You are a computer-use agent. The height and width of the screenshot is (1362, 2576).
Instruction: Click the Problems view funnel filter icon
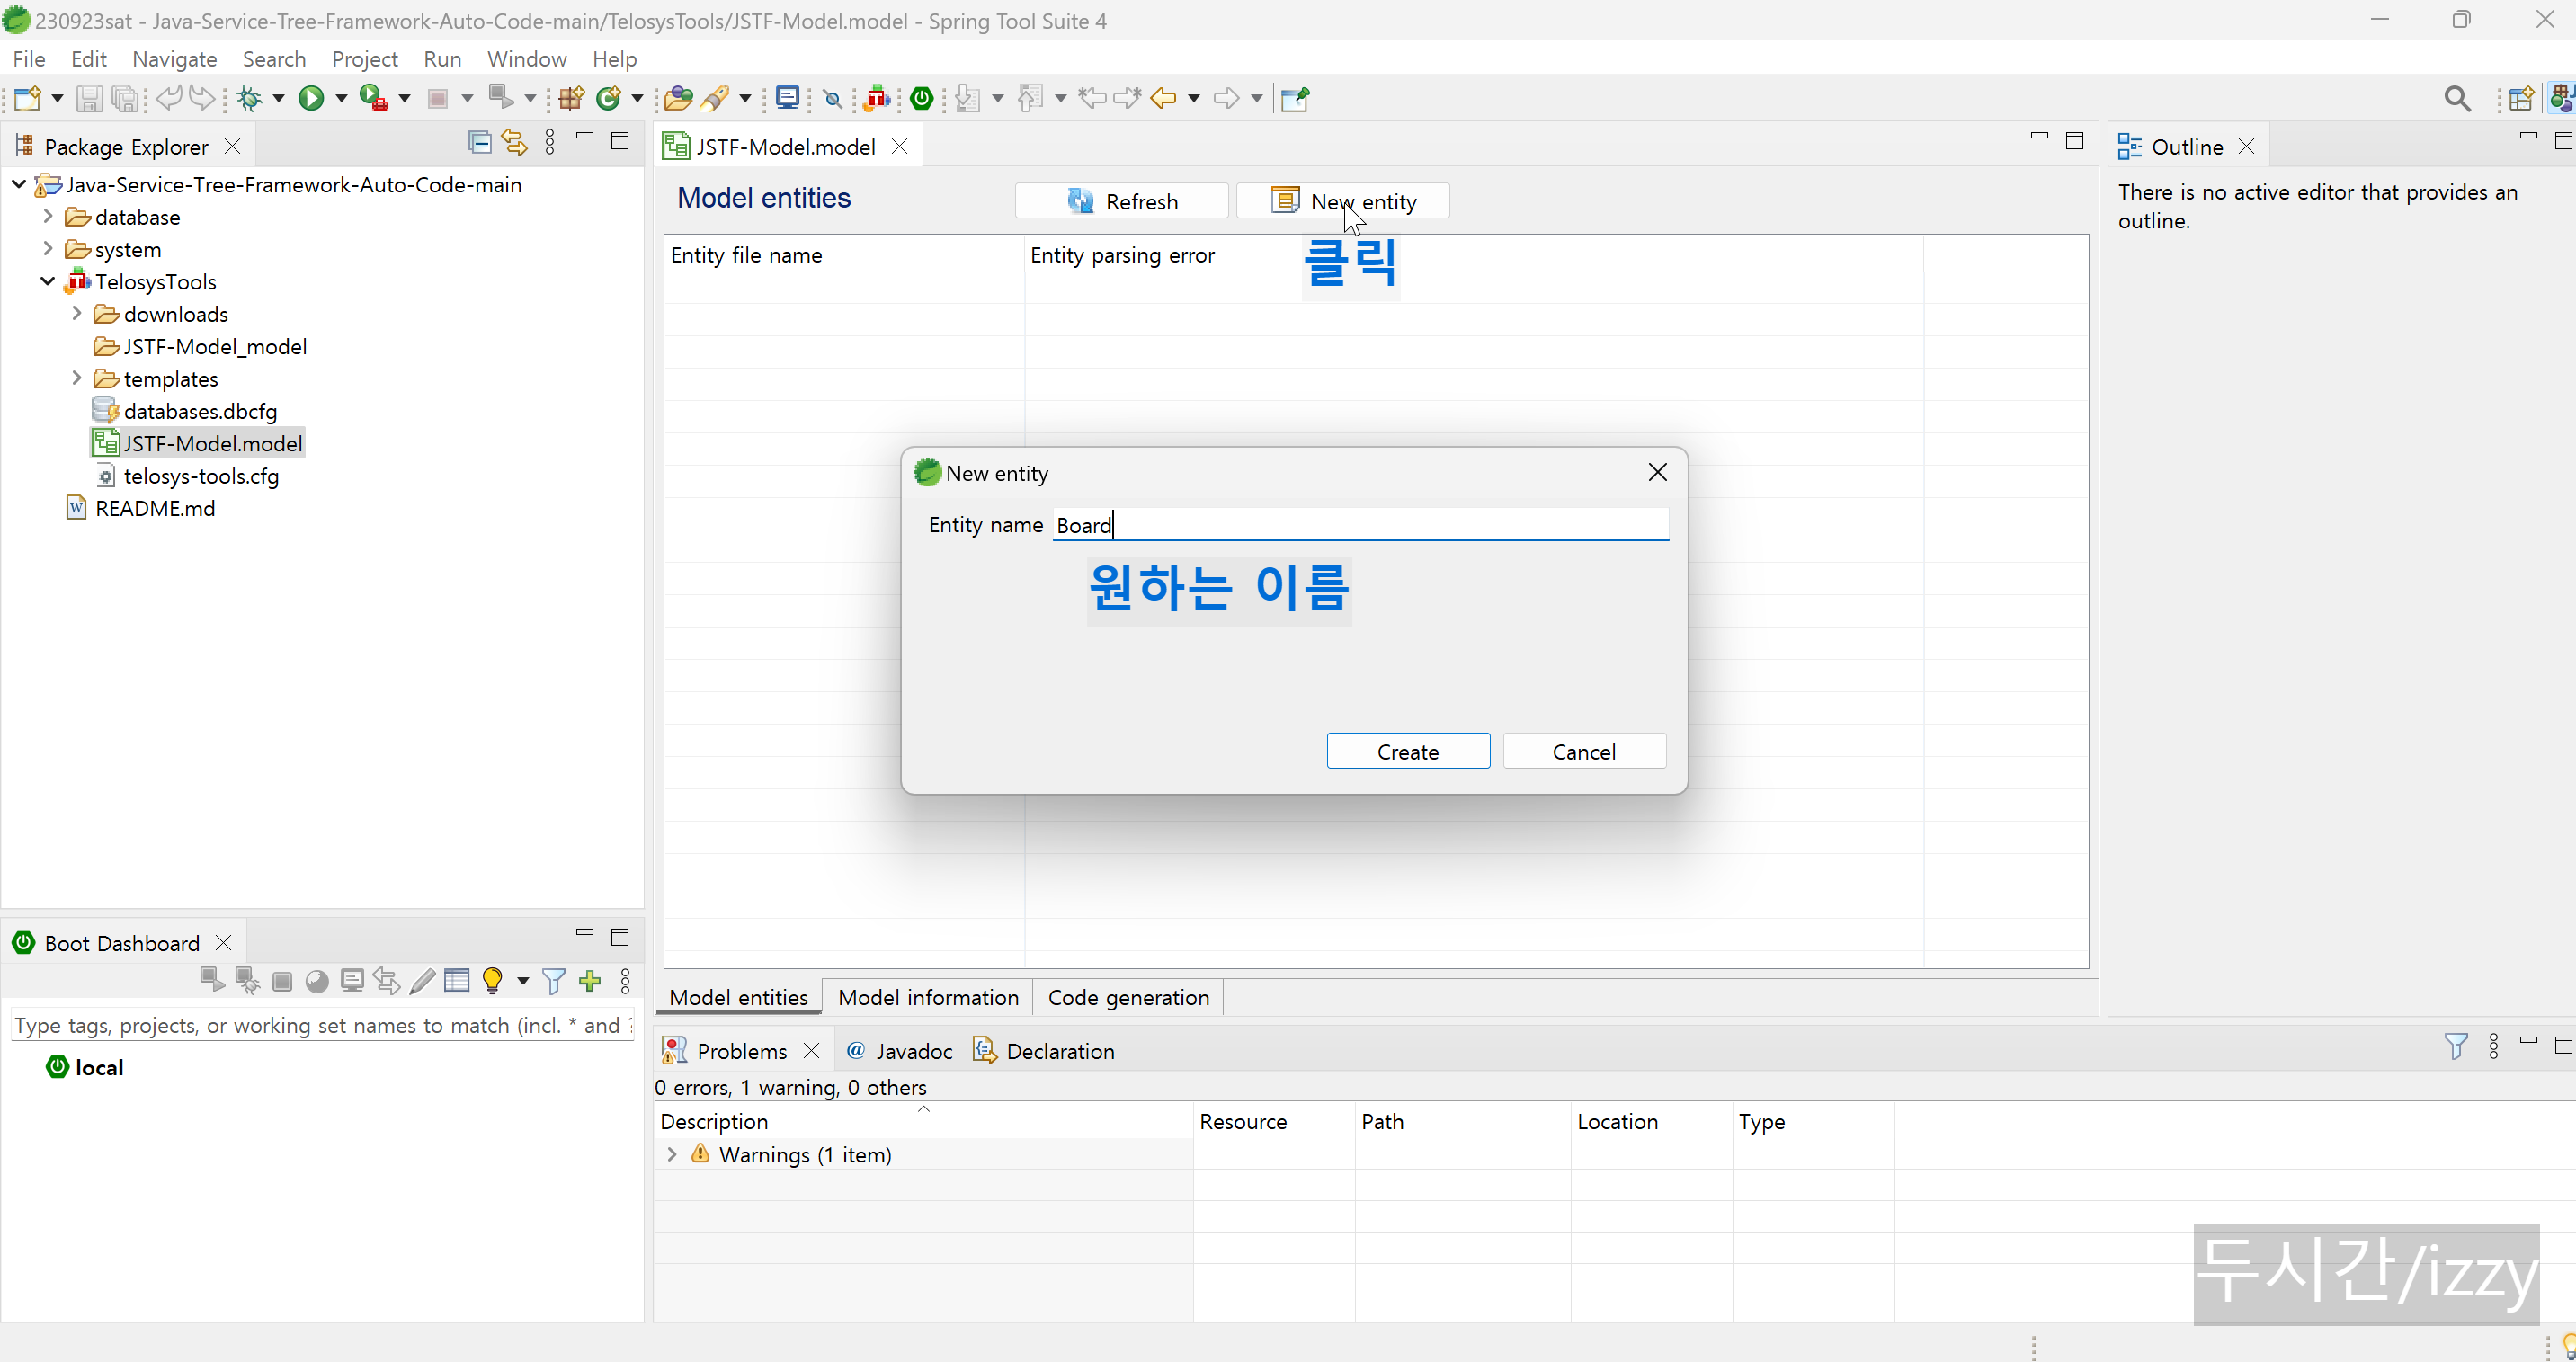click(2456, 1046)
